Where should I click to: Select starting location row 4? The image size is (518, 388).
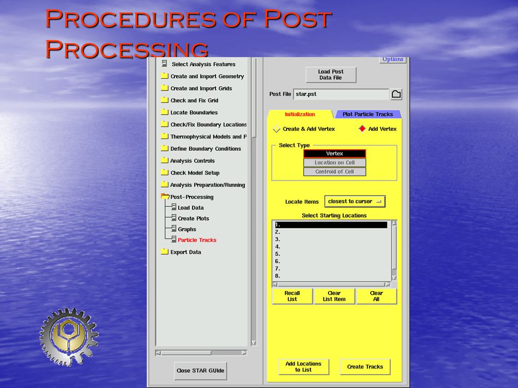point(331,246)
